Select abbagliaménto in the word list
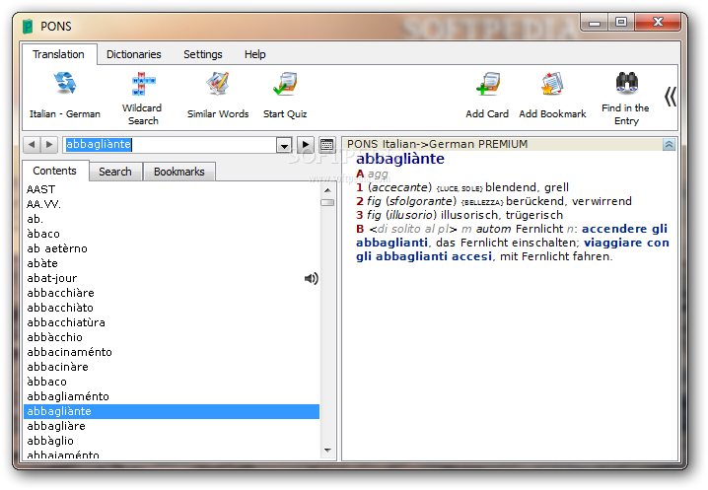The height and width of the screenshot is (490, 708). point(172,396)
